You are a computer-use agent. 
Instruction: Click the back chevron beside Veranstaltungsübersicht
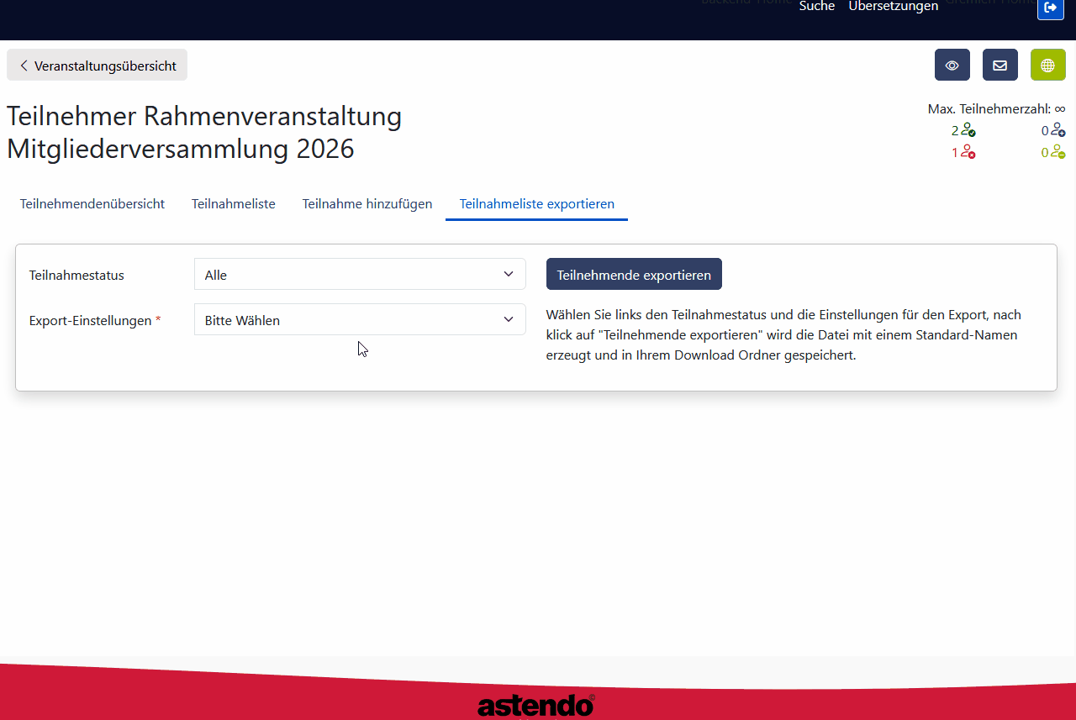pos(24,65)
